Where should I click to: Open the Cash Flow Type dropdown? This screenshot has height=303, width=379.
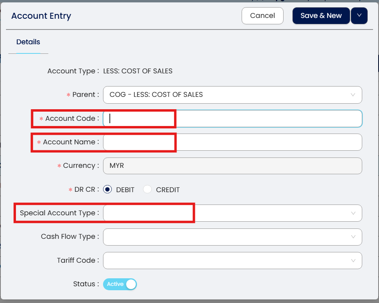228,237
